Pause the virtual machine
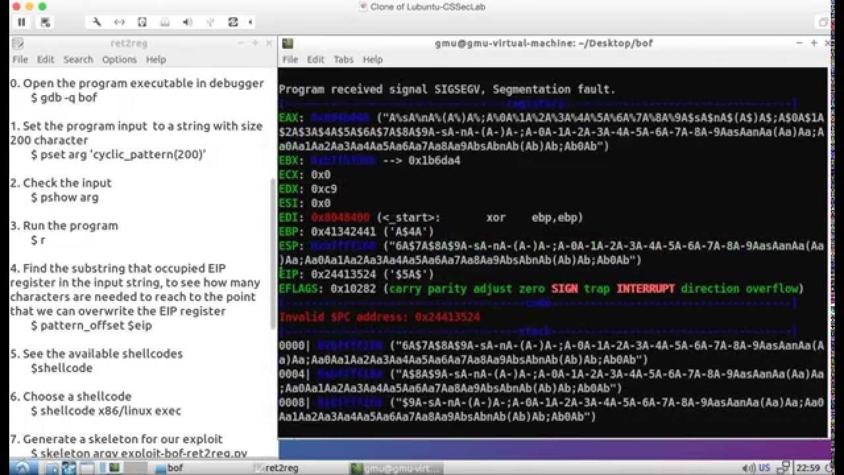This screenshot has height=475, width=844. 22,22
